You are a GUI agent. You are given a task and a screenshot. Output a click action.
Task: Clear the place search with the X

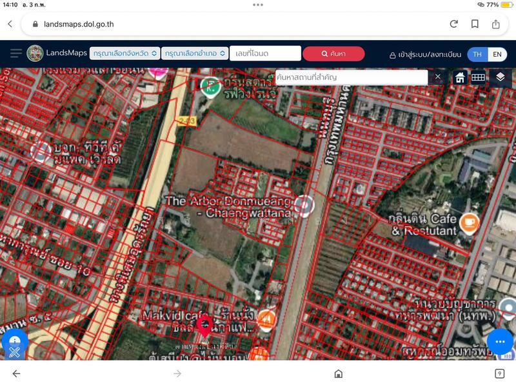tap(437, 77)
